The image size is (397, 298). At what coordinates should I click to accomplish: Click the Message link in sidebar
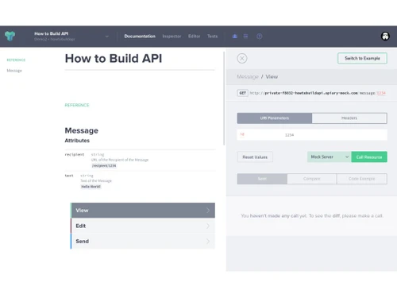click(14, 71)
